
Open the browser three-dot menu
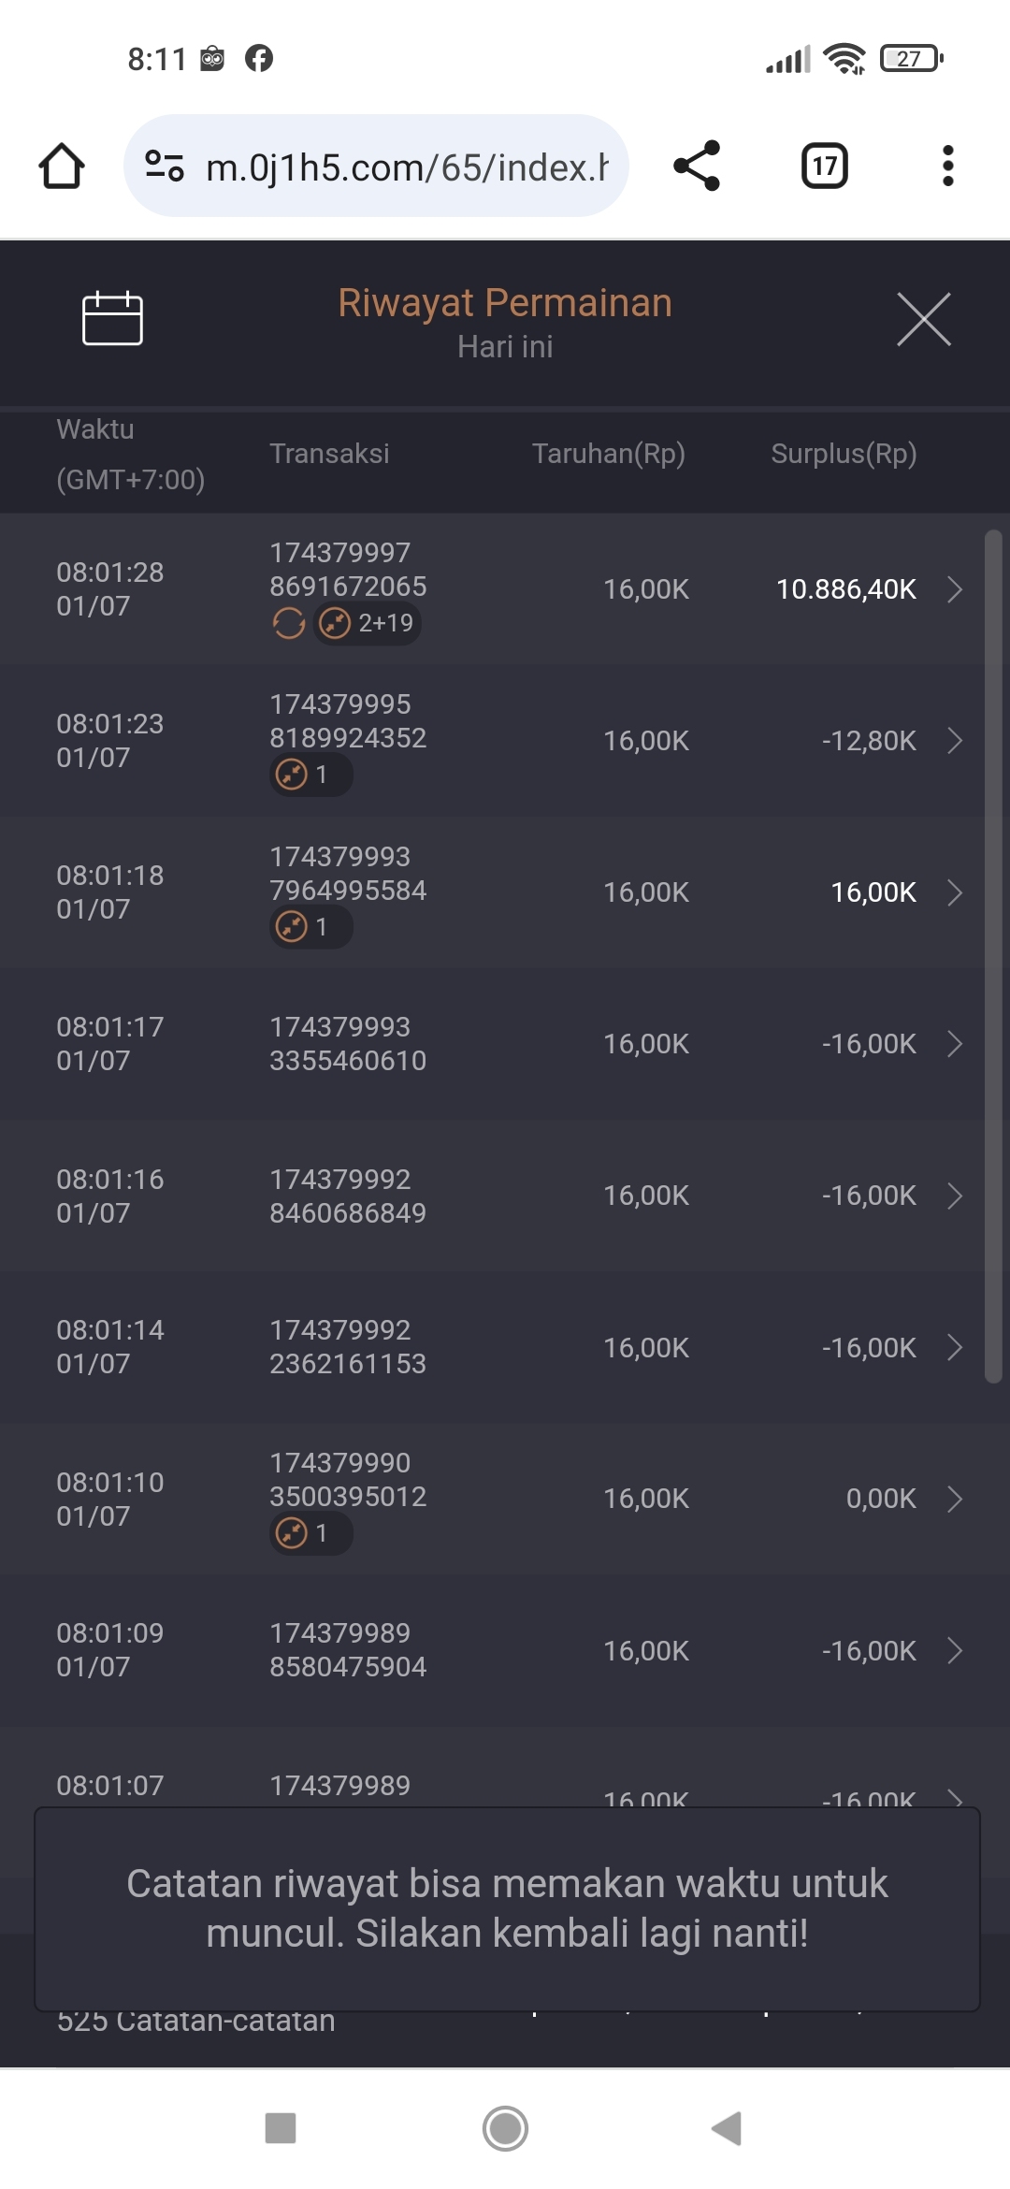tap(947, 167)
